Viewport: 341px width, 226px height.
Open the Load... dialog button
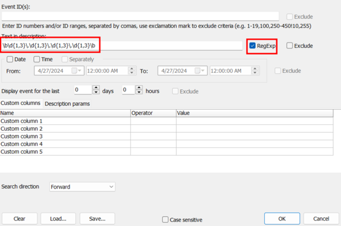point(58,219)
